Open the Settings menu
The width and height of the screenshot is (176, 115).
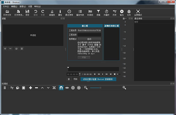point(30,6)
